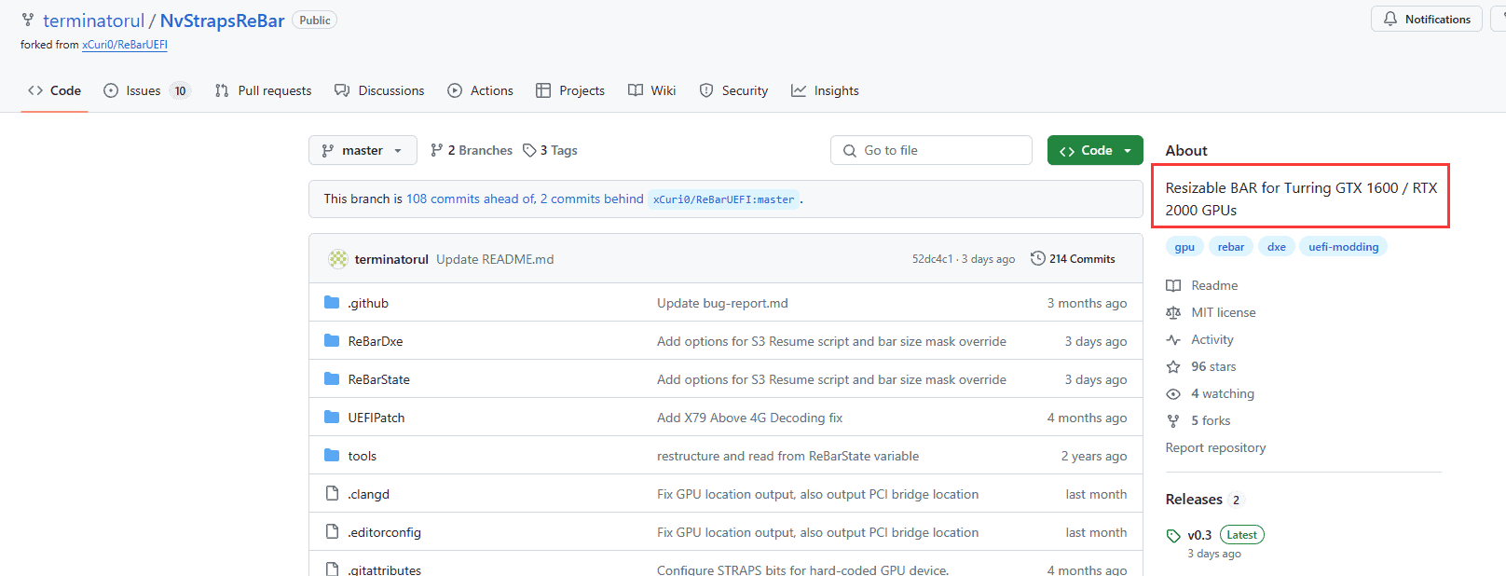Select the dxe topic tag
1506x576 pixels.
click(1277, 247)
